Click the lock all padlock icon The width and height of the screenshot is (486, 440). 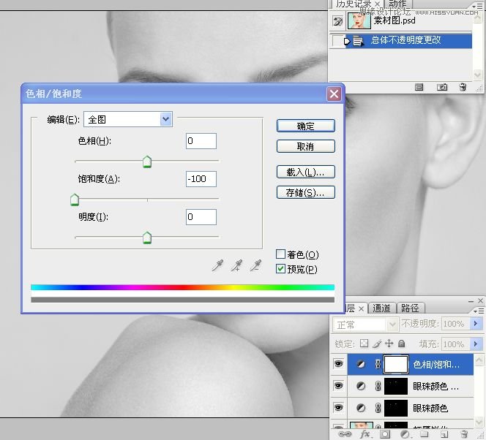401,344
